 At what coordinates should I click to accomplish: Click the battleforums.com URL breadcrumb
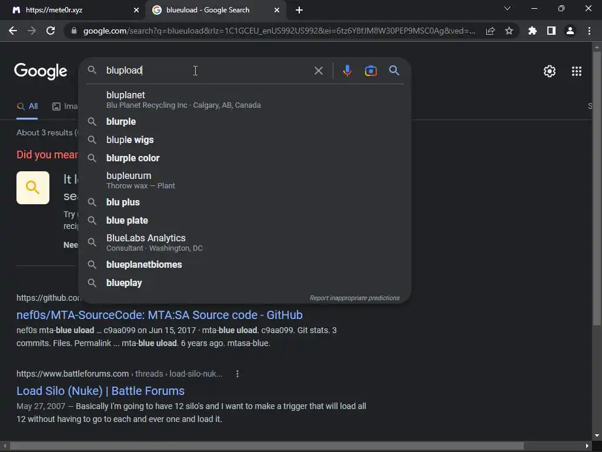pyautogui.click(x=119, y=374)
